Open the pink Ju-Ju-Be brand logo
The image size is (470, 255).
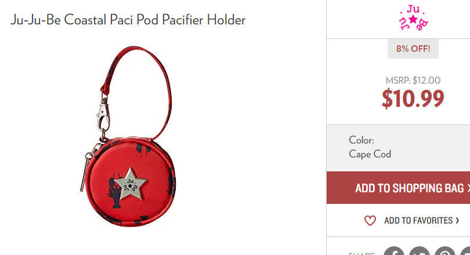[413, 18]
